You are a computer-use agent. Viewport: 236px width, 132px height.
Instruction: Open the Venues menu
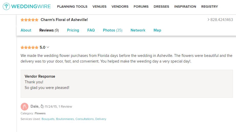[x=99, y=7]
